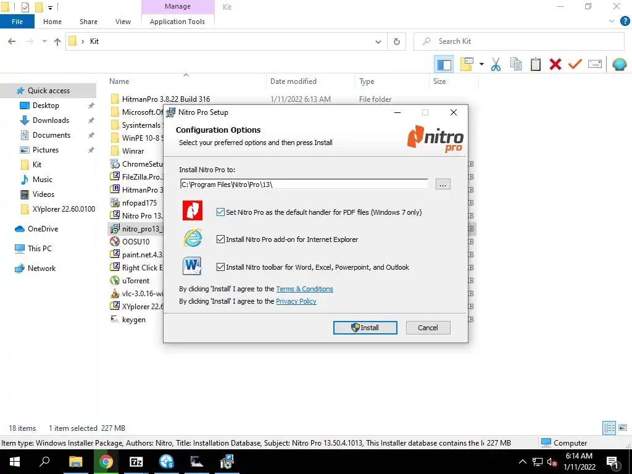Open the File menu tab
632x474 pixels.
pos(17,22)
